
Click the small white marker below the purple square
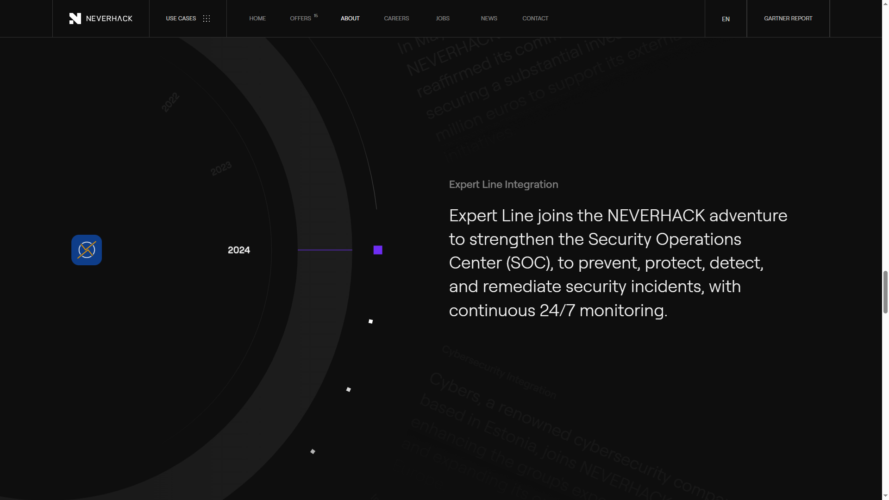[370, 321]
